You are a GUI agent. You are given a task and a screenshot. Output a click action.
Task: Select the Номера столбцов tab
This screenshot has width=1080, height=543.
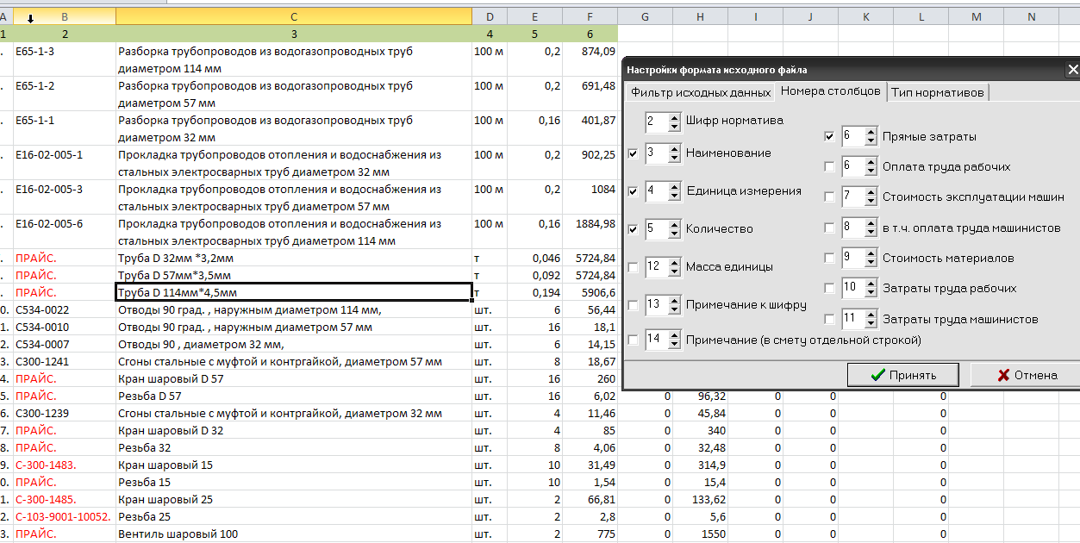tap(830, 91)
